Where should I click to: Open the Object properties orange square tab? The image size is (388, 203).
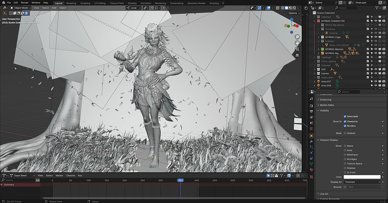312,136
